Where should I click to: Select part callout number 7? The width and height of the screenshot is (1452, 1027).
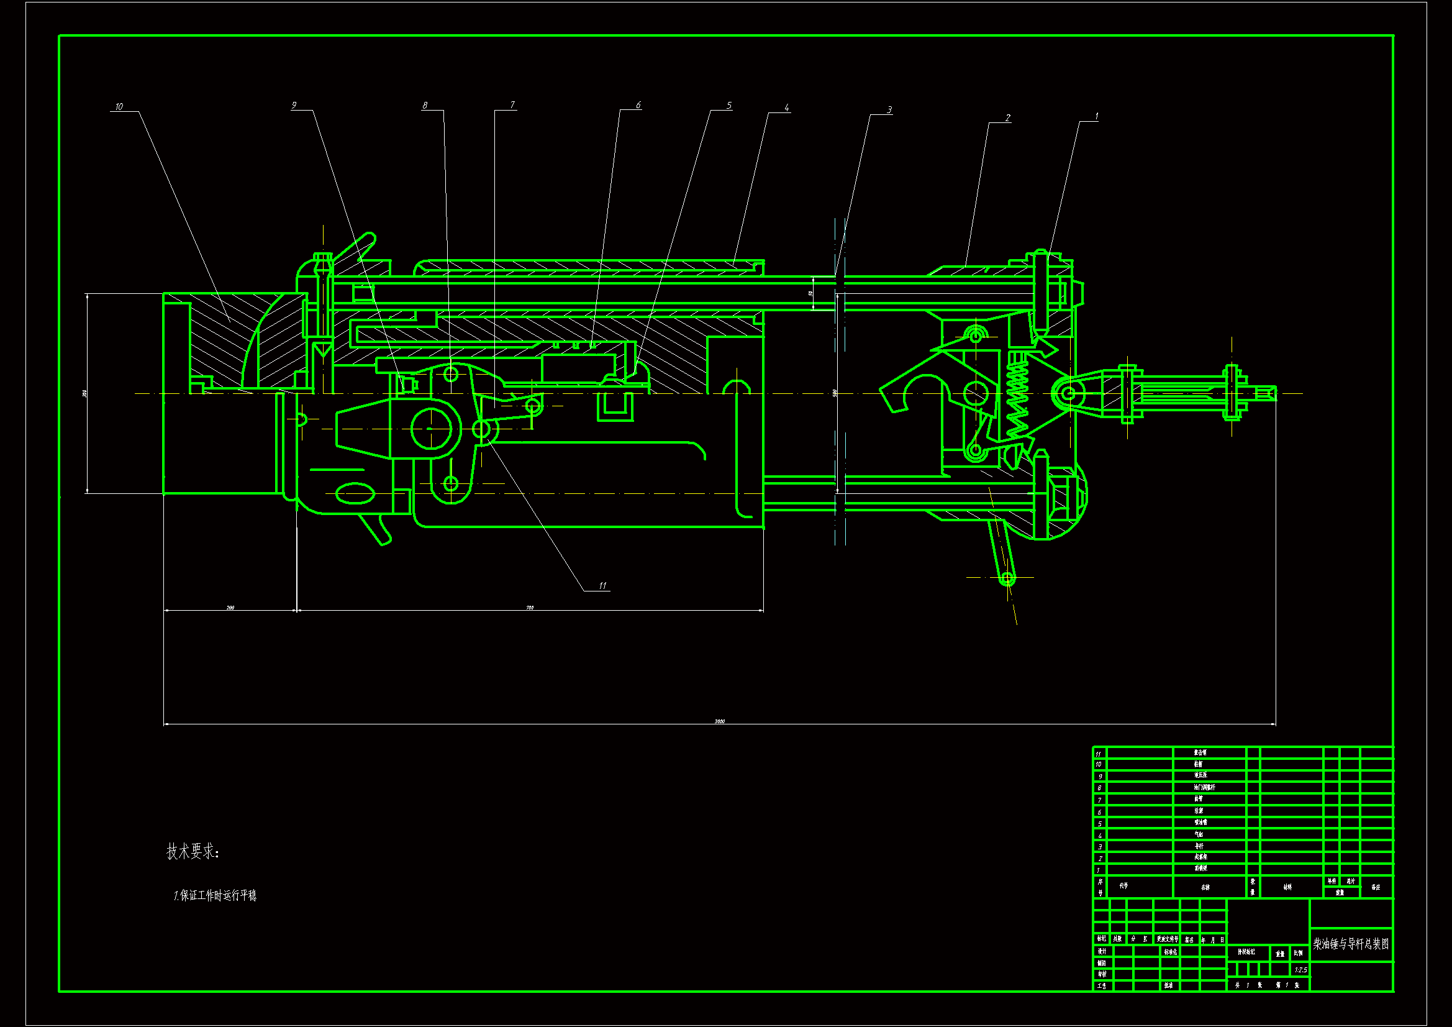pos(512,104)
